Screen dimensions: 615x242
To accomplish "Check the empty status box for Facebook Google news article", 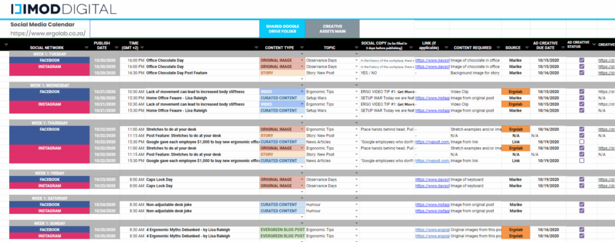I will pyautogui.click(x=581, y=141).
